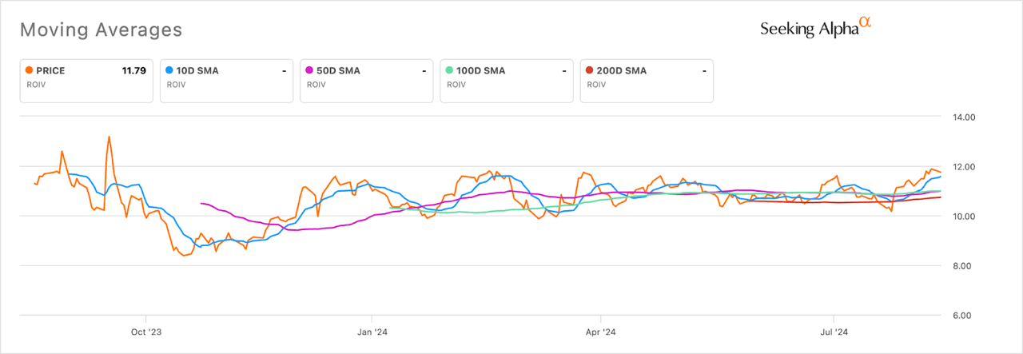Screen dimensions: 1023x354
Task: Toggle the PRICE legend card
Action: pyautogui.click(x=86, y=81)
